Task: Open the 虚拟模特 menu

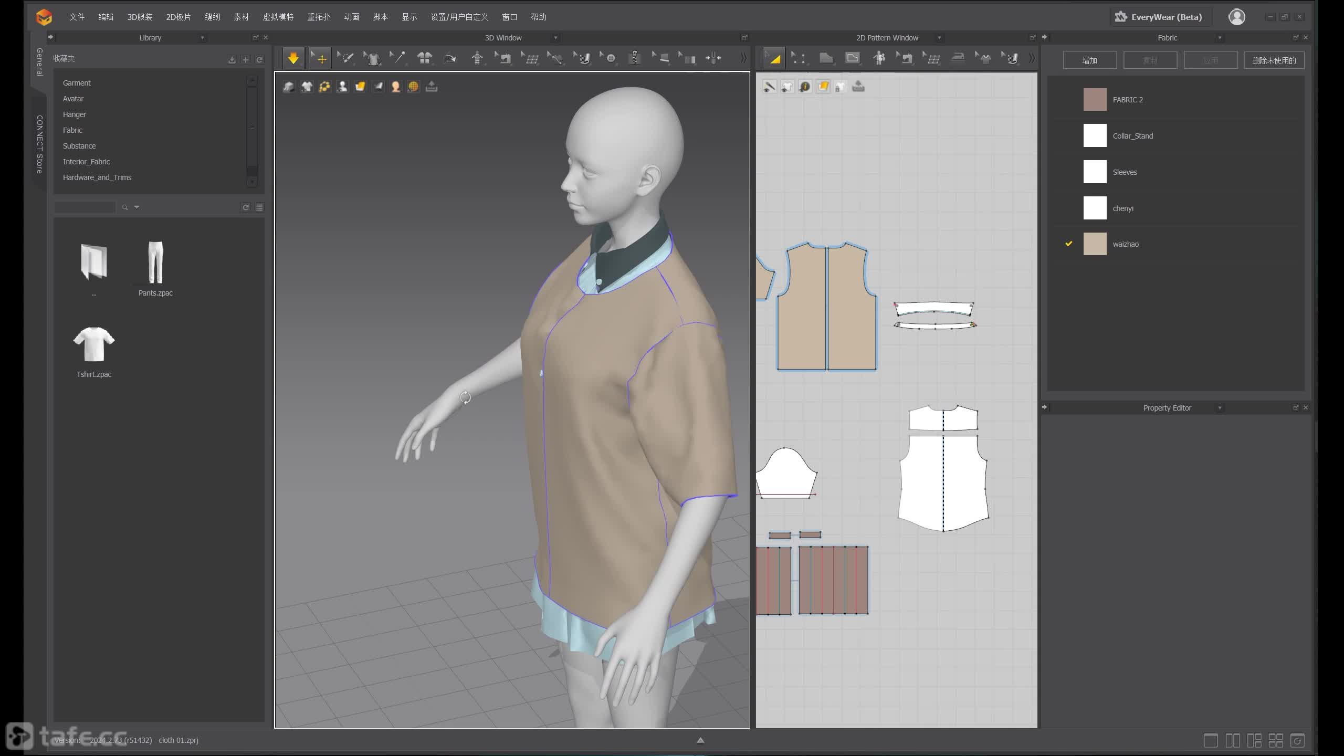Action: pyautogui.click(x=278, y=17)
